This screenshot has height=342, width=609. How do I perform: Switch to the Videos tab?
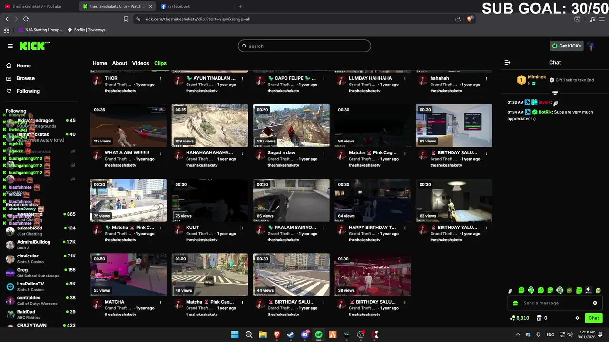140,63
